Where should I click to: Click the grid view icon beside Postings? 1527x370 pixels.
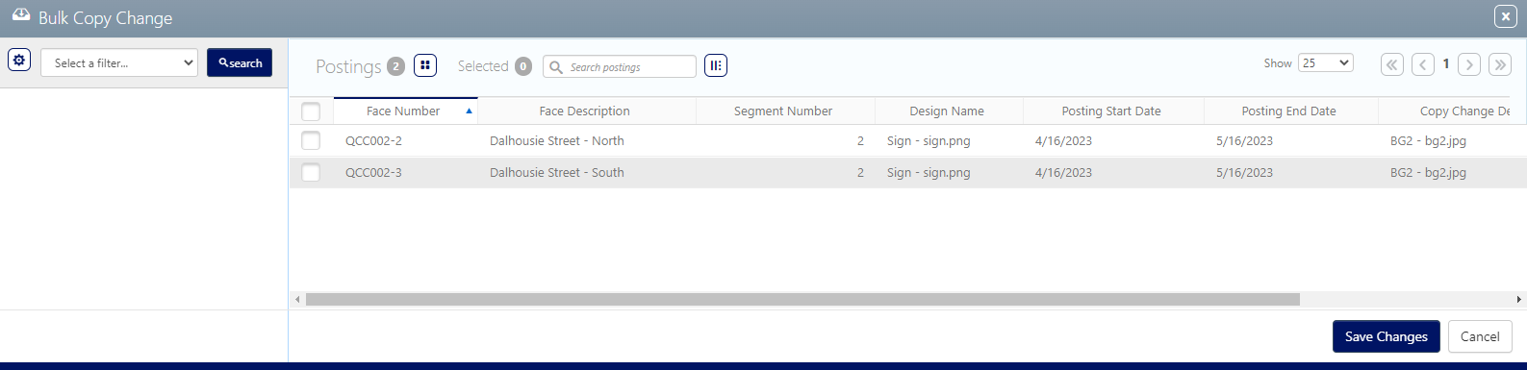coord(425,65)
